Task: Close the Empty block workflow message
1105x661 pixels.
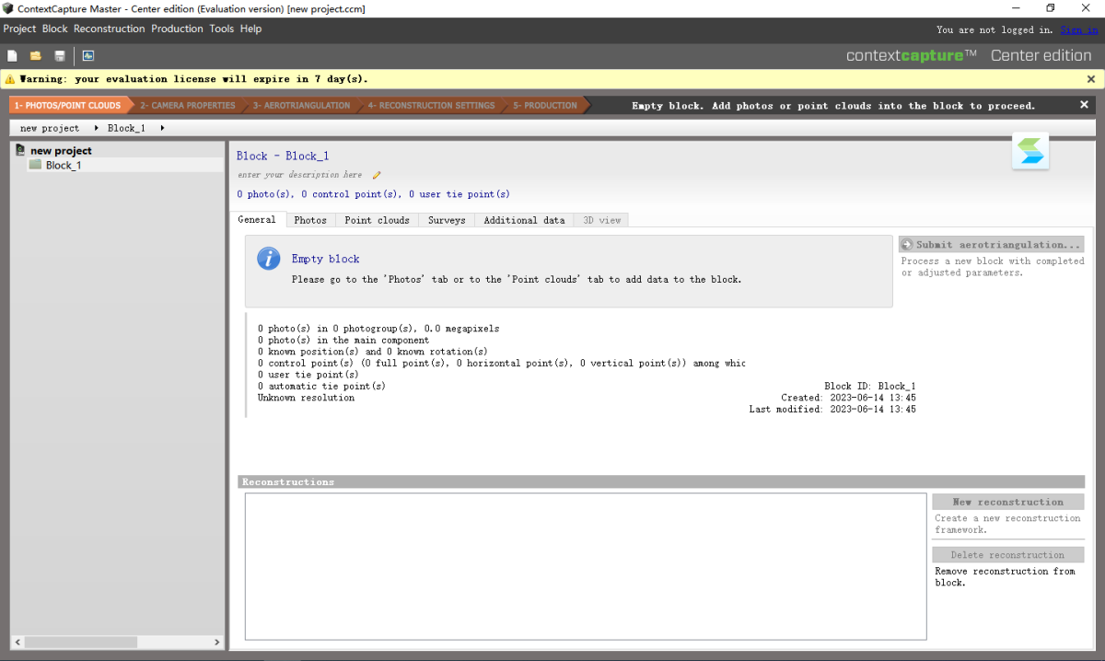Action: (x=1084, y=105)
